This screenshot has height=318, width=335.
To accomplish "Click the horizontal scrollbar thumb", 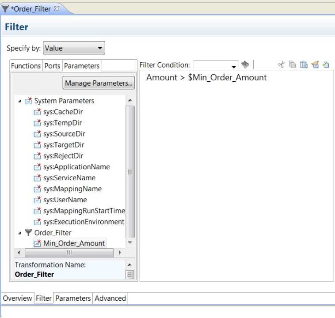I will [69, 253].
